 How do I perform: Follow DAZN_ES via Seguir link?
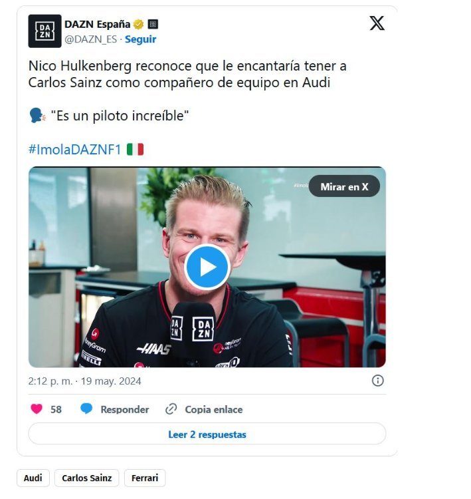click(140, 39)
